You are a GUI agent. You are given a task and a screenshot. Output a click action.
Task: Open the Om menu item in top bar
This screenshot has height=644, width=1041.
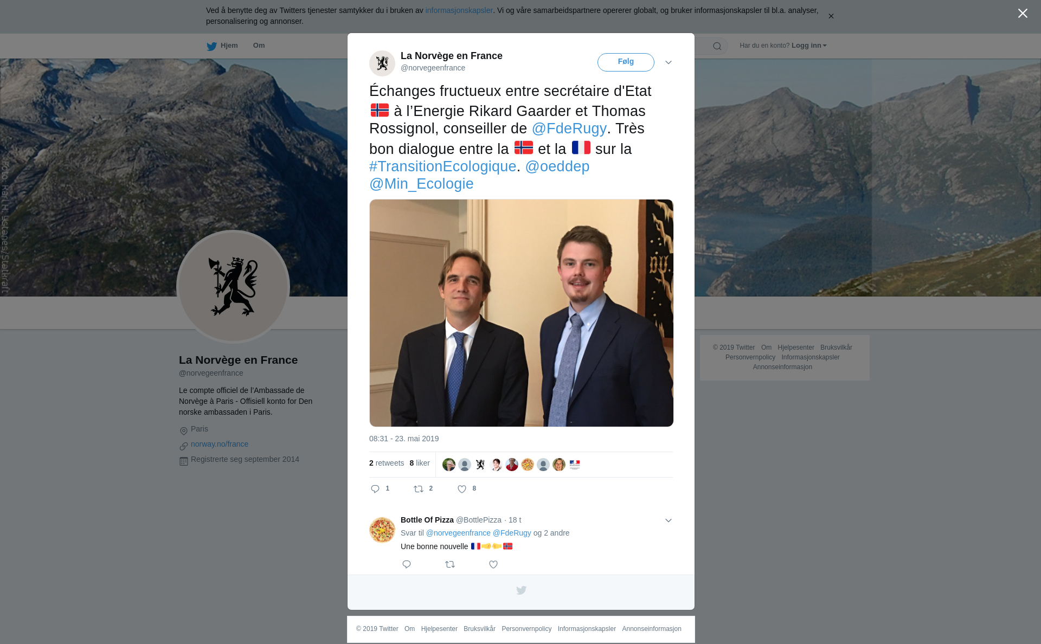pyautogui.click(x=259, y=46)
